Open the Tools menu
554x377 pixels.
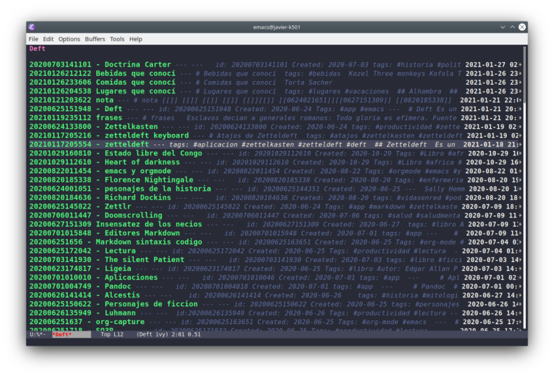(x=117, y=39)
